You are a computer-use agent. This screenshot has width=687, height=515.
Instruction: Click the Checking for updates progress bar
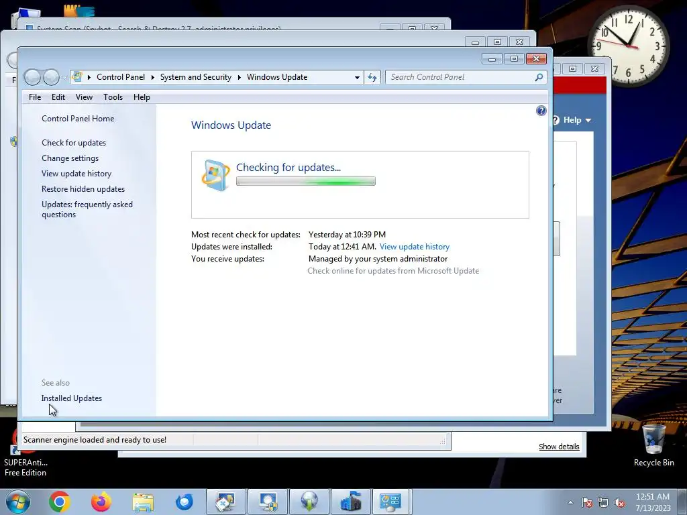coord(306,181)
